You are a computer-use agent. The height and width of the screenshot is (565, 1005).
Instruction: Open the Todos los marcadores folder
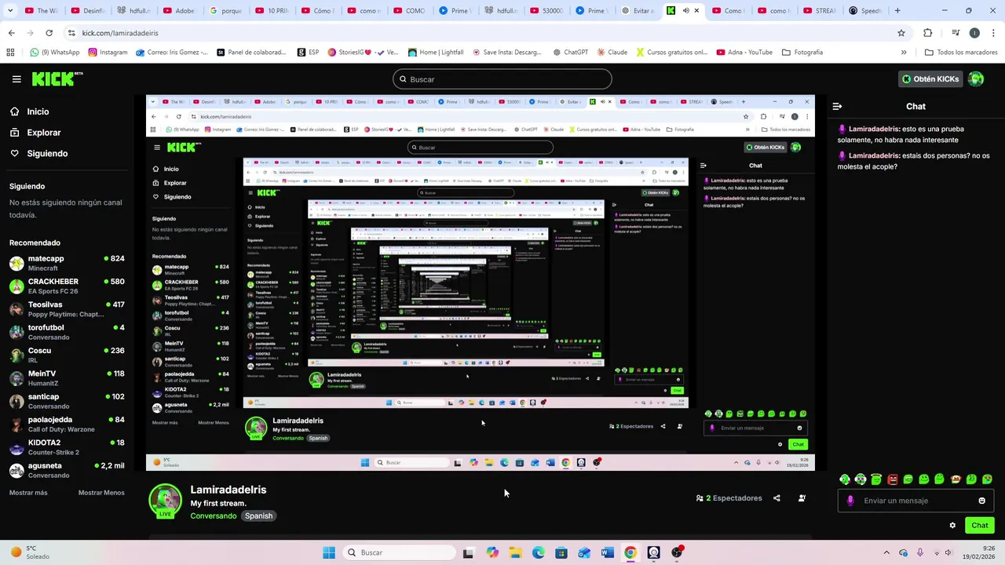coord(961,53)
